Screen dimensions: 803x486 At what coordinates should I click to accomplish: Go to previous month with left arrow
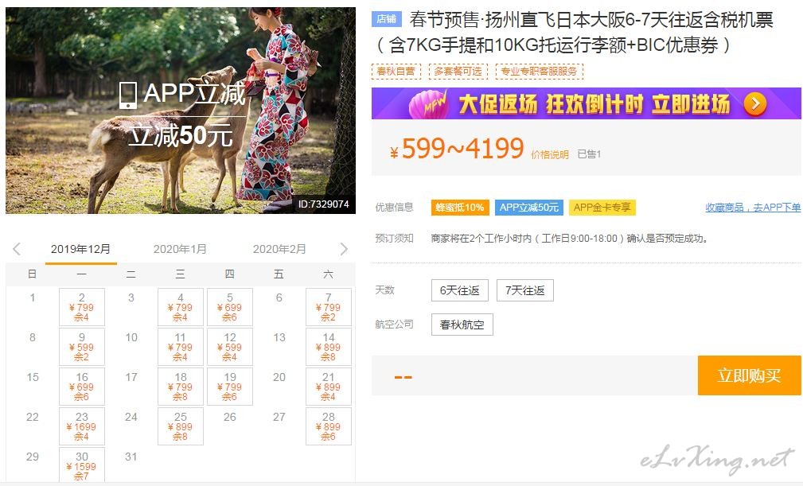pyautogui.click(x=17, y=249)
